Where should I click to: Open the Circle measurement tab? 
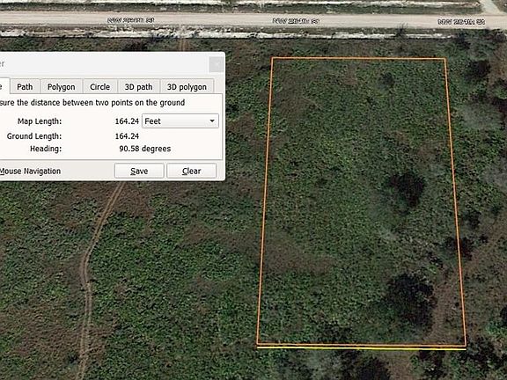click(x=100, y=86)
